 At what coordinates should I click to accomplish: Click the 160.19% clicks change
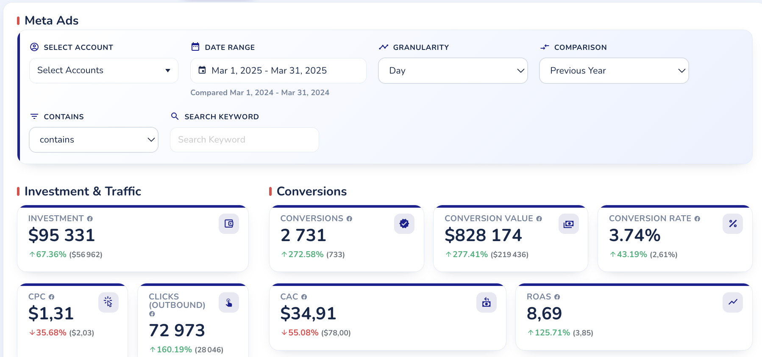tap(171, 350)
